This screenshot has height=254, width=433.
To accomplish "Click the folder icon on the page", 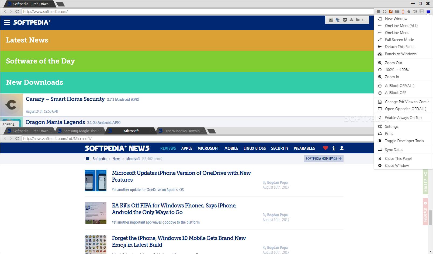I will (358, 20).
